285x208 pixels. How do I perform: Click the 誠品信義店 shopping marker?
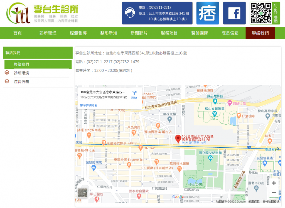click(x=265, y=164)
